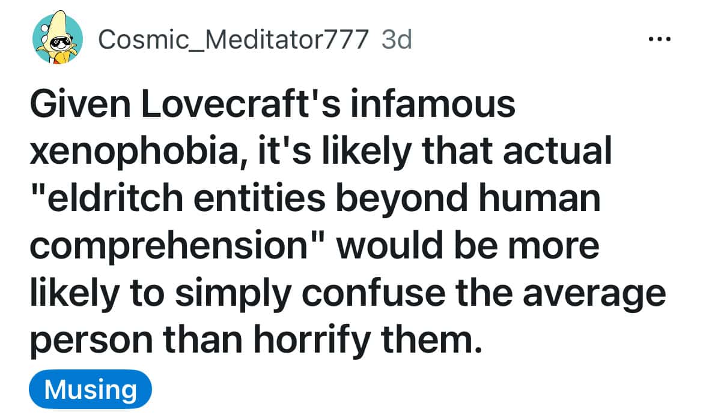The image size is (703, 418).
Task: Select Cosmic_Meditator777's profile picture
Action: click(x=54, y=38)
